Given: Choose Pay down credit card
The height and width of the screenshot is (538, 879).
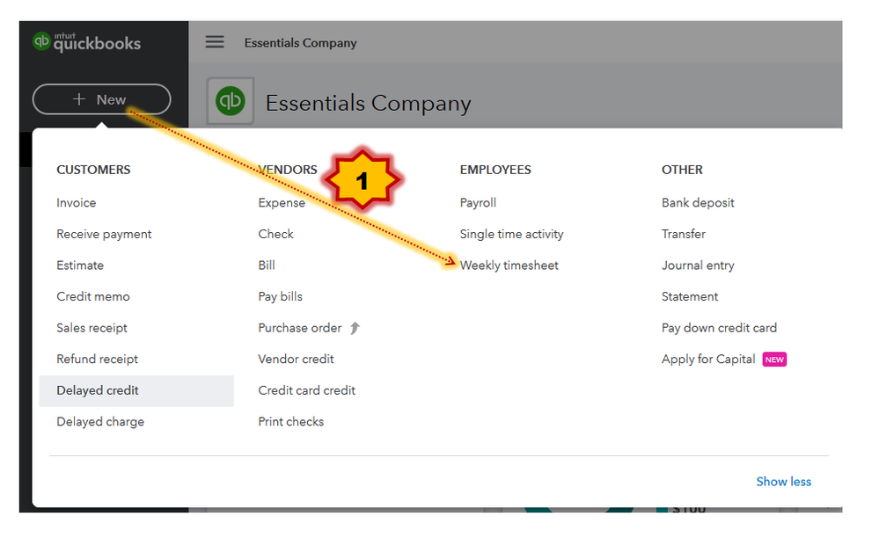Looking at the screenshot, I should click(x=719, y=328).
